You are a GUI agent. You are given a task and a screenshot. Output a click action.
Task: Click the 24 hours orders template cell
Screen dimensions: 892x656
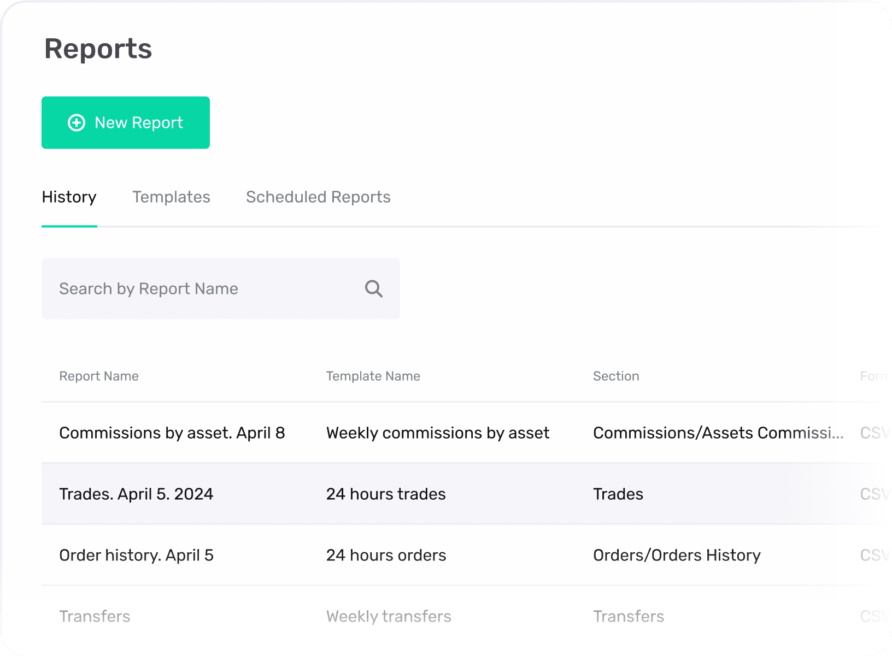tap(386, 555)
